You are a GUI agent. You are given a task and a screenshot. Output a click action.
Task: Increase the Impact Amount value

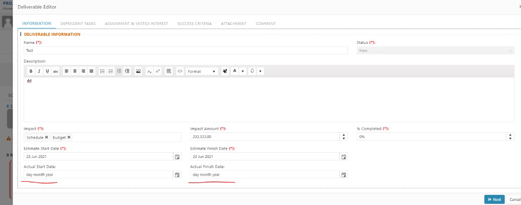tap(344, 135)
